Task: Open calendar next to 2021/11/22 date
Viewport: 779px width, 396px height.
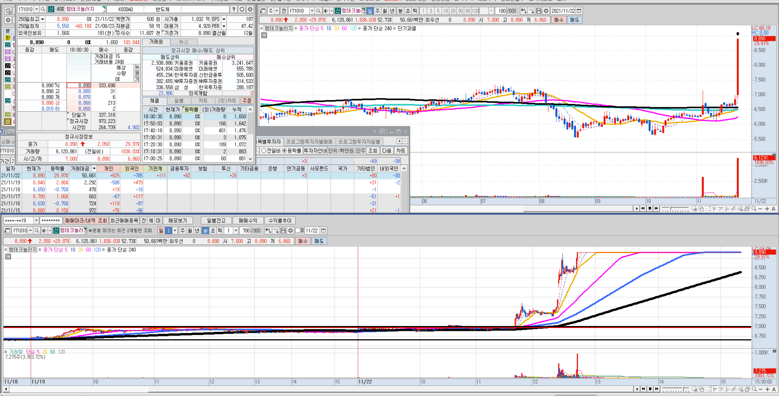Action: point(579,11)
